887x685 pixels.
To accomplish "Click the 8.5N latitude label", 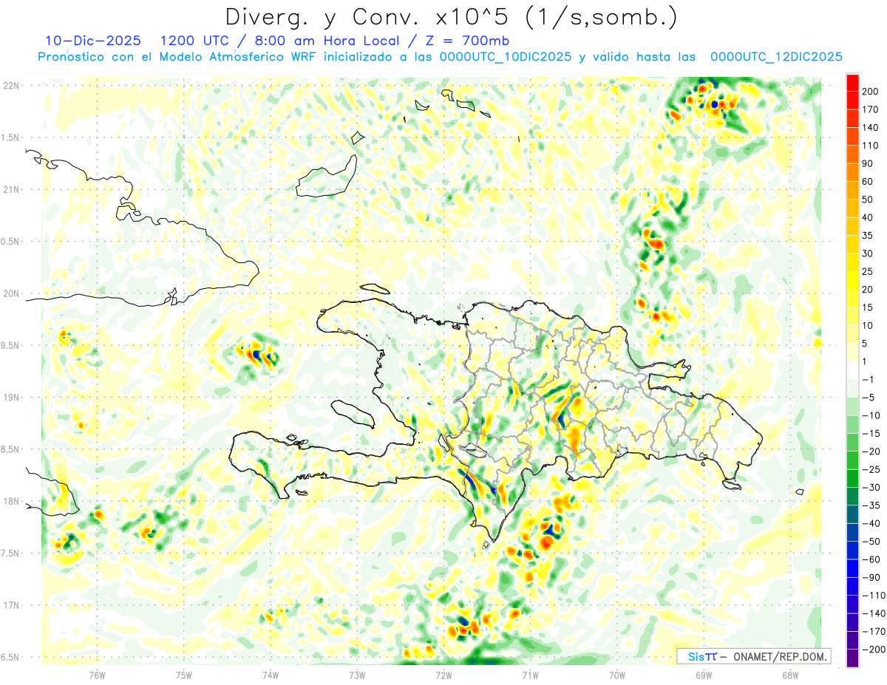I will coord(11,449).
